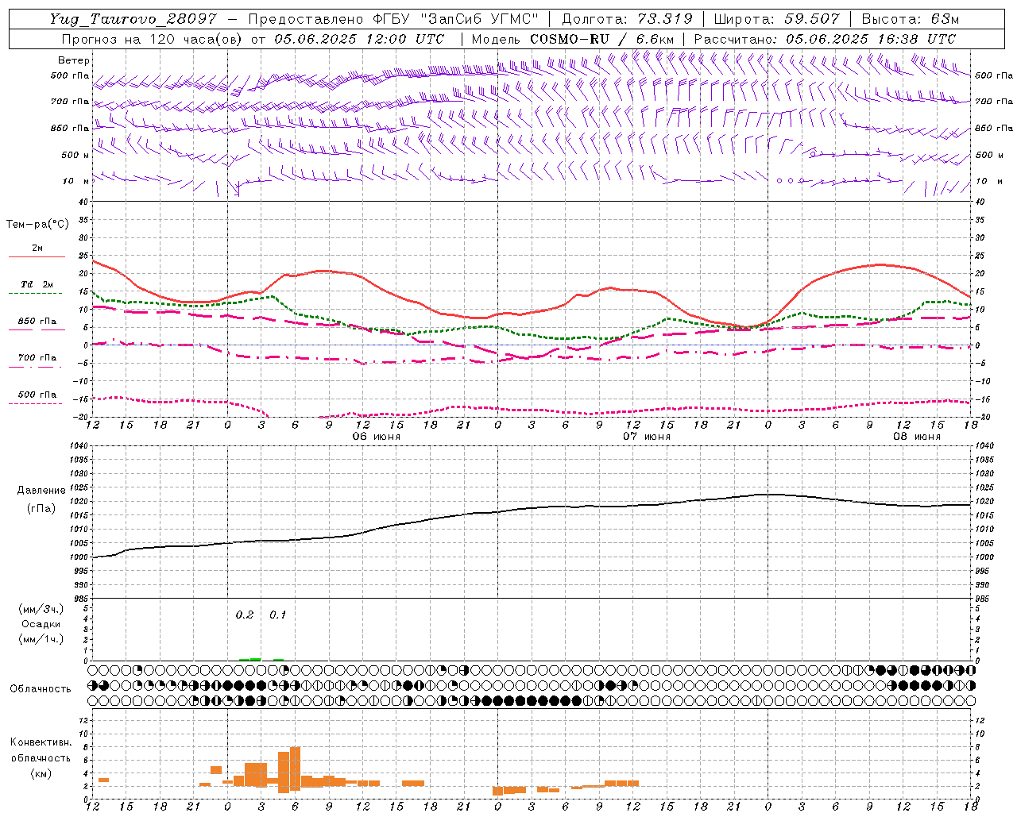Click the (мм/3ч.) precipitation unit label
The image size is (1017, 813).
(x=41, y=609)
